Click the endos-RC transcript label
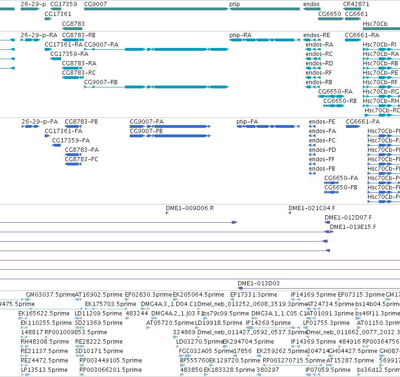Screen dimensions: 400x377 click(x=319, y=54)
